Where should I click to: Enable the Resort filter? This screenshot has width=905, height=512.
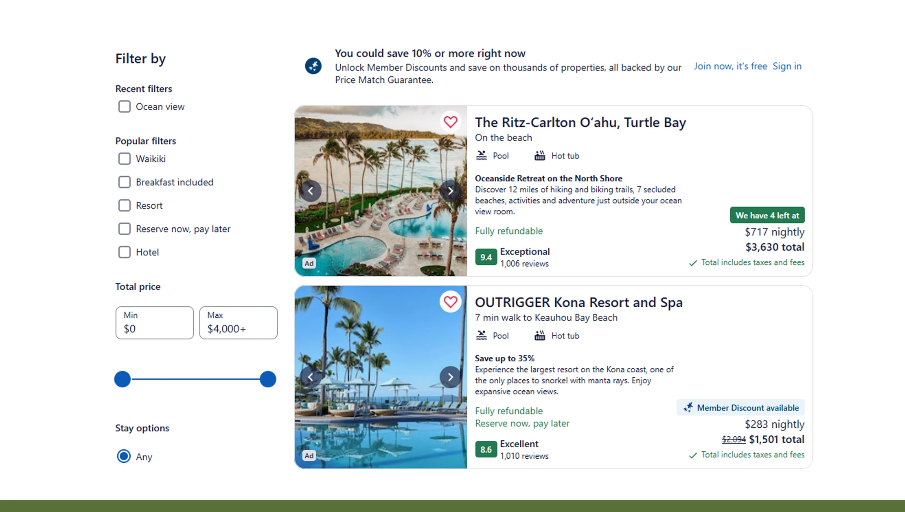pyautogui.click(x=124, y=205)
